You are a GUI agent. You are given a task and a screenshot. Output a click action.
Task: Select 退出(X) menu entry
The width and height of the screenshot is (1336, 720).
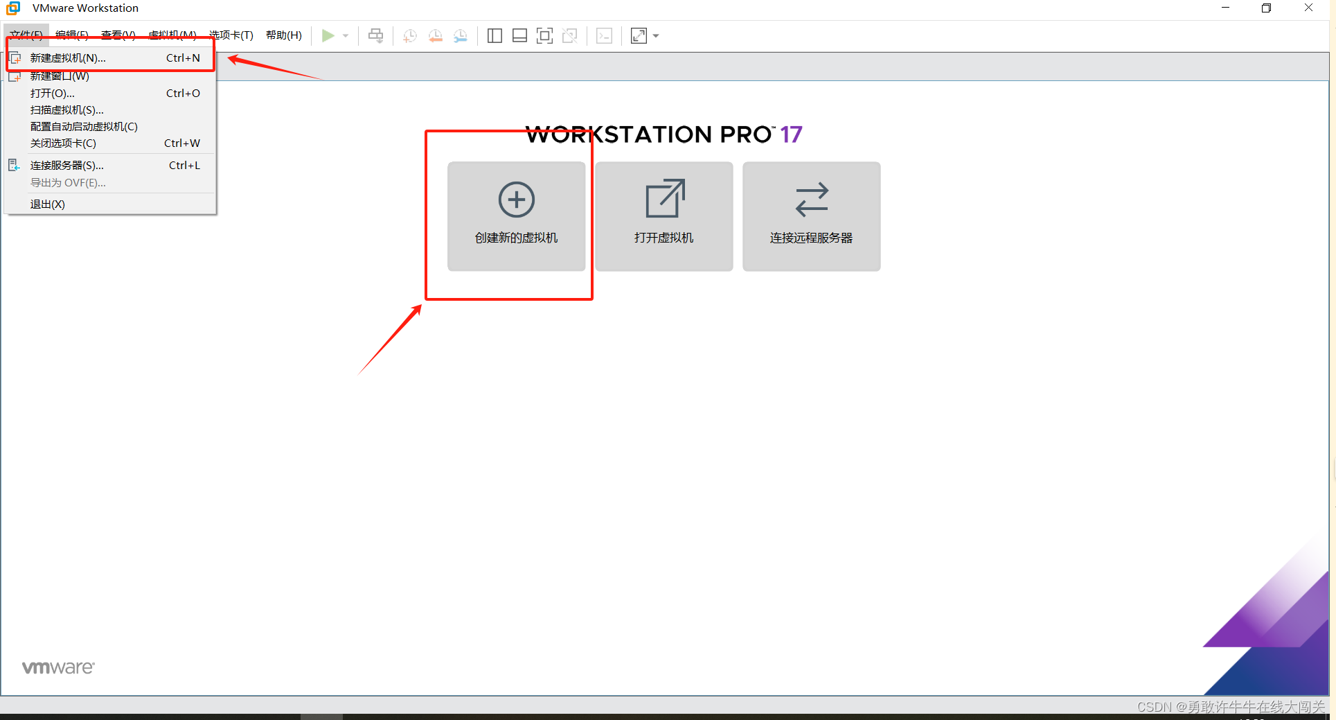(x=111, y=204)
